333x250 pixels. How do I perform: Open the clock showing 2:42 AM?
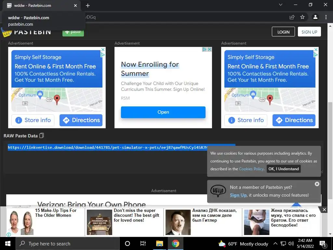click(305, 243)
